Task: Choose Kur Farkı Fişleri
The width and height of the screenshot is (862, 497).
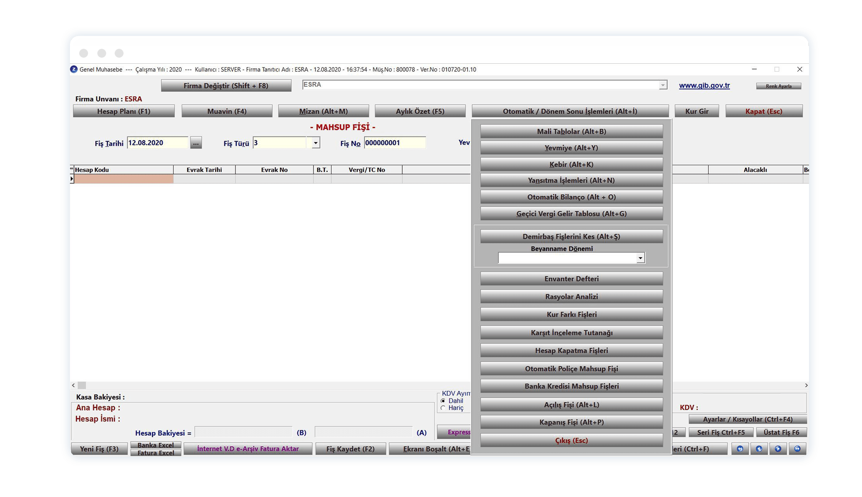Action: coord(571,314)
